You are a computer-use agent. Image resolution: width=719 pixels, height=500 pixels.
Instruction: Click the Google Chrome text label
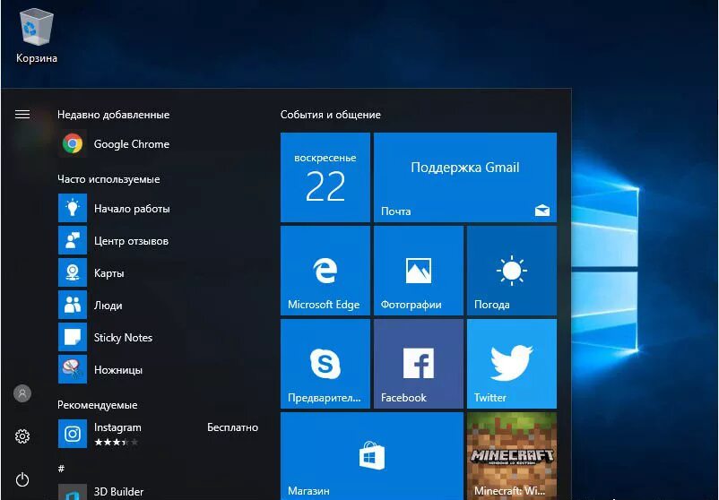(132, 144)
